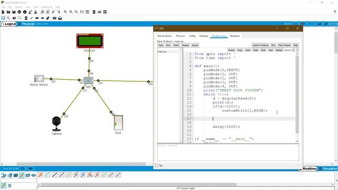This screenshot has height=190, width=338.
Task: Click the Door device on canvas
Action: [x=118, y=123]
